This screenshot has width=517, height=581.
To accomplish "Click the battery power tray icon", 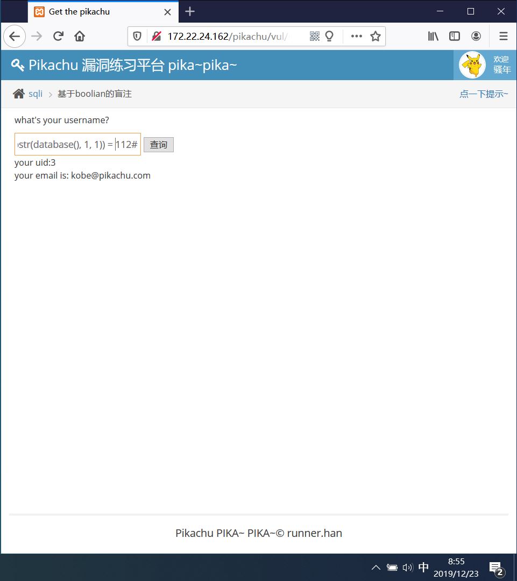I will click(392, 568).
